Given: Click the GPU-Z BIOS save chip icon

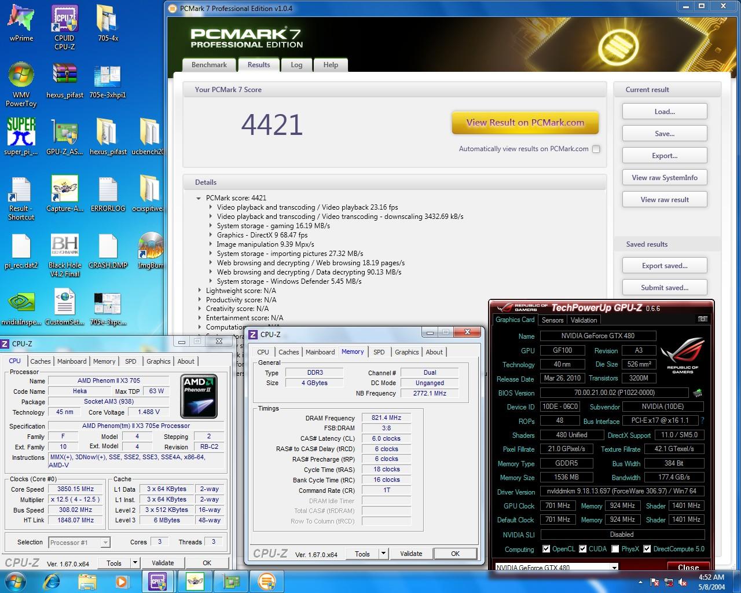Looking at the screenshot, I should coord(698,393).
